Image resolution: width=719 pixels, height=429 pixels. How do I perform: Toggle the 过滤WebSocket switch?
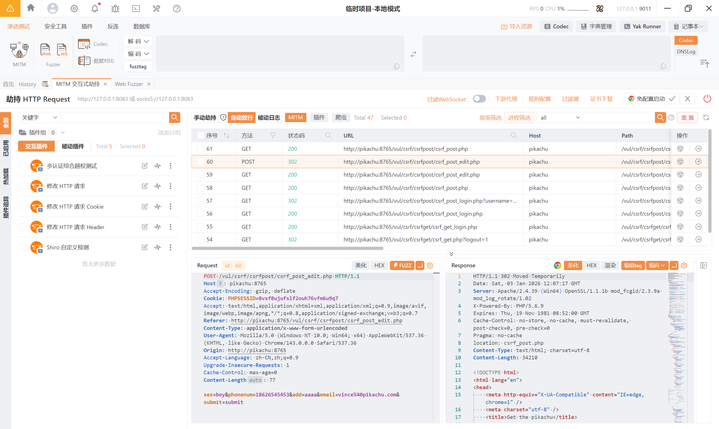tap(479, 99)
